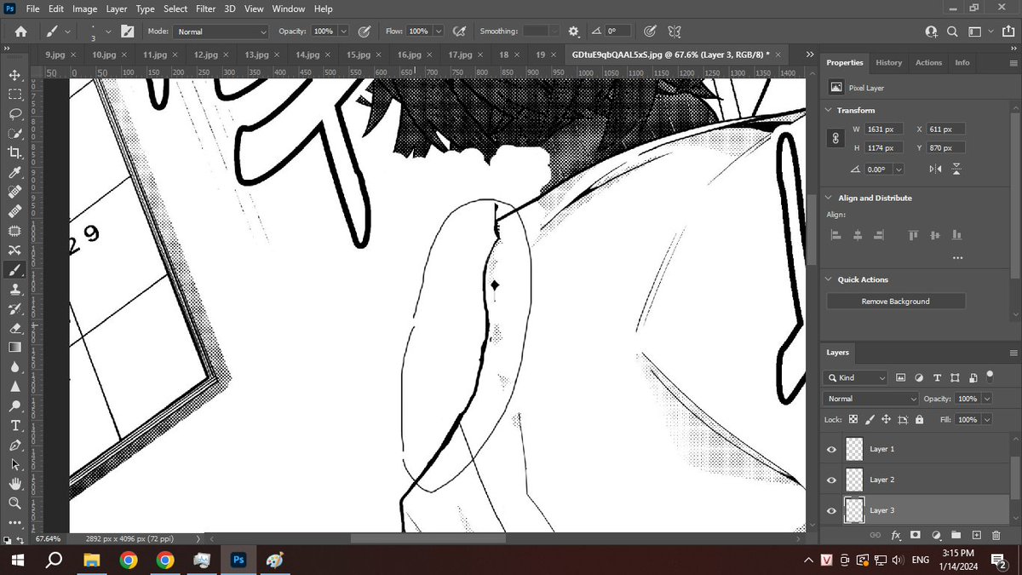Click the symmetry butterfly icon

pyautogui.click(x=674, y=32)
